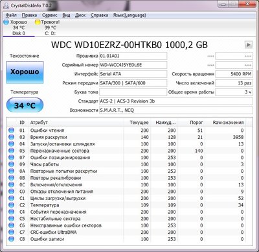Click the Прошивка field 01.01A01

pos(133,56)
